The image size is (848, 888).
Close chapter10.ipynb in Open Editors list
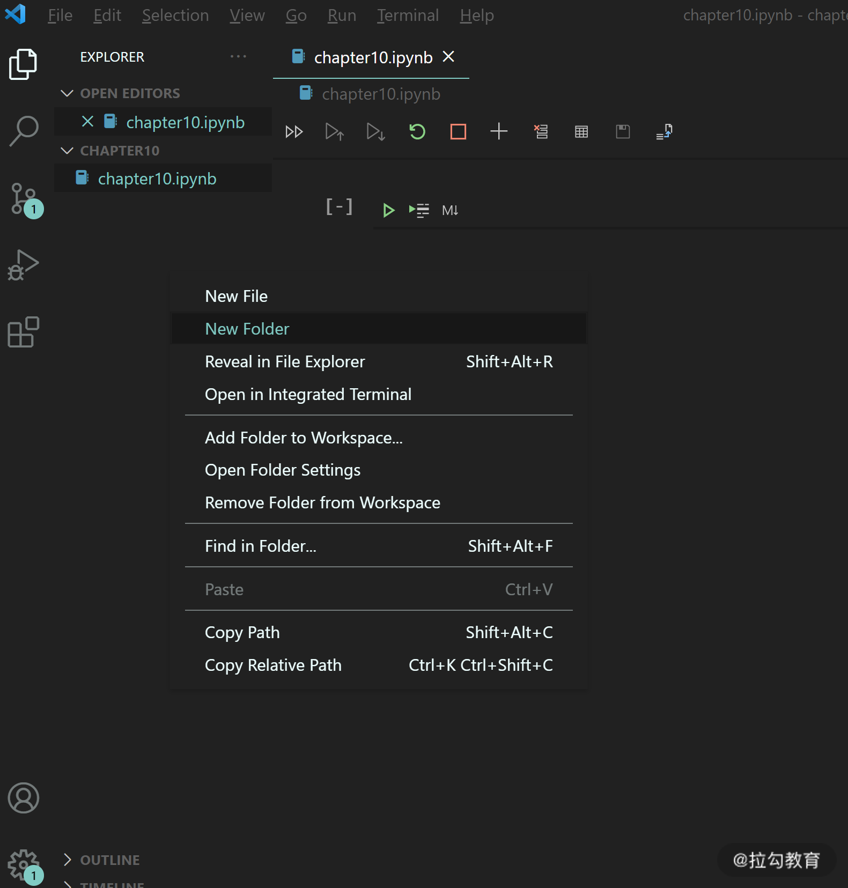[x=87, y=122]
